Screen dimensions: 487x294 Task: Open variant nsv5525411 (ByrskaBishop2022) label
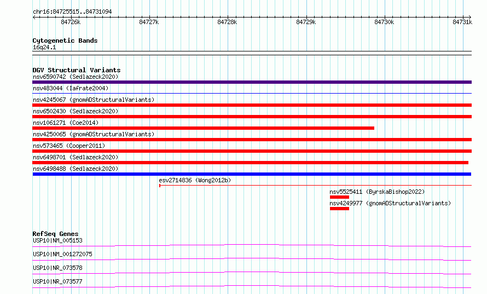(377, 192)
